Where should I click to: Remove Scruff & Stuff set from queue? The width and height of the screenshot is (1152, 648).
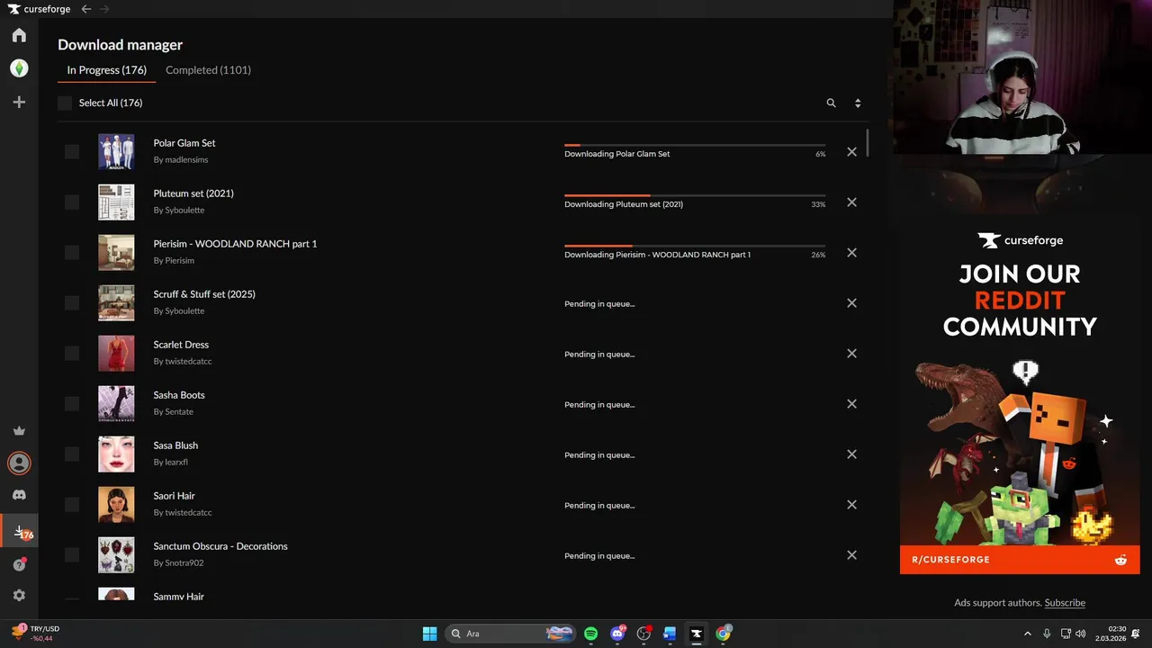click(x=851, y=303)
